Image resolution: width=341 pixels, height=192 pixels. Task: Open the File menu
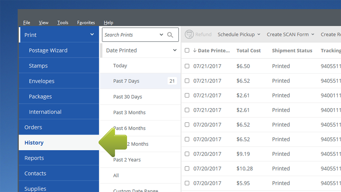pyautogui.click(x=27, y=23)
